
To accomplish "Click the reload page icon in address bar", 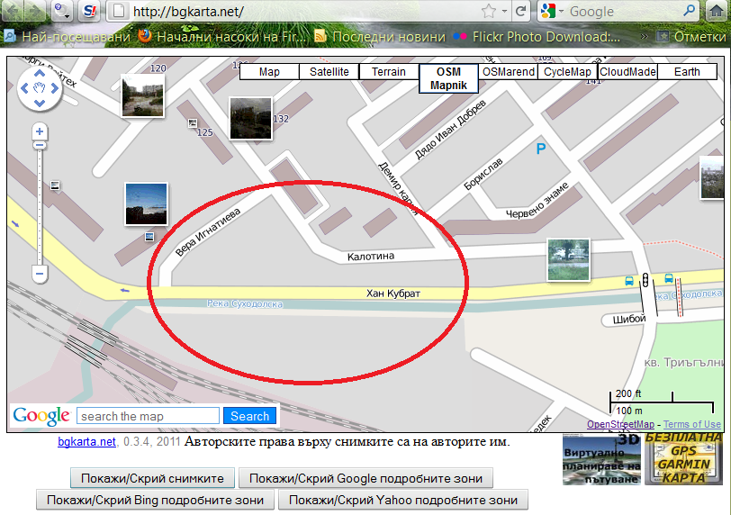I will click(520, 12).
